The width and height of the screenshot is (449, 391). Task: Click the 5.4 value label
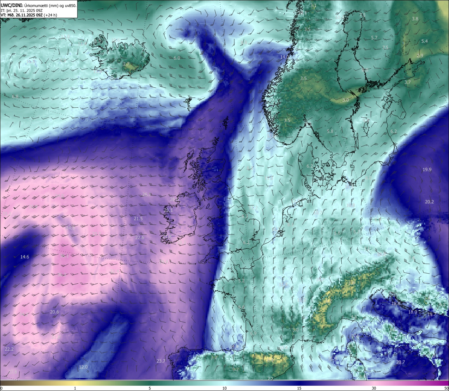coord(424,41)
